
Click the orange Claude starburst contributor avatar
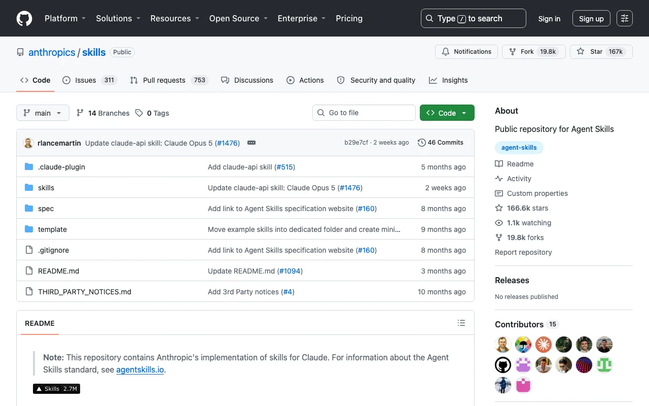point(544,345)
